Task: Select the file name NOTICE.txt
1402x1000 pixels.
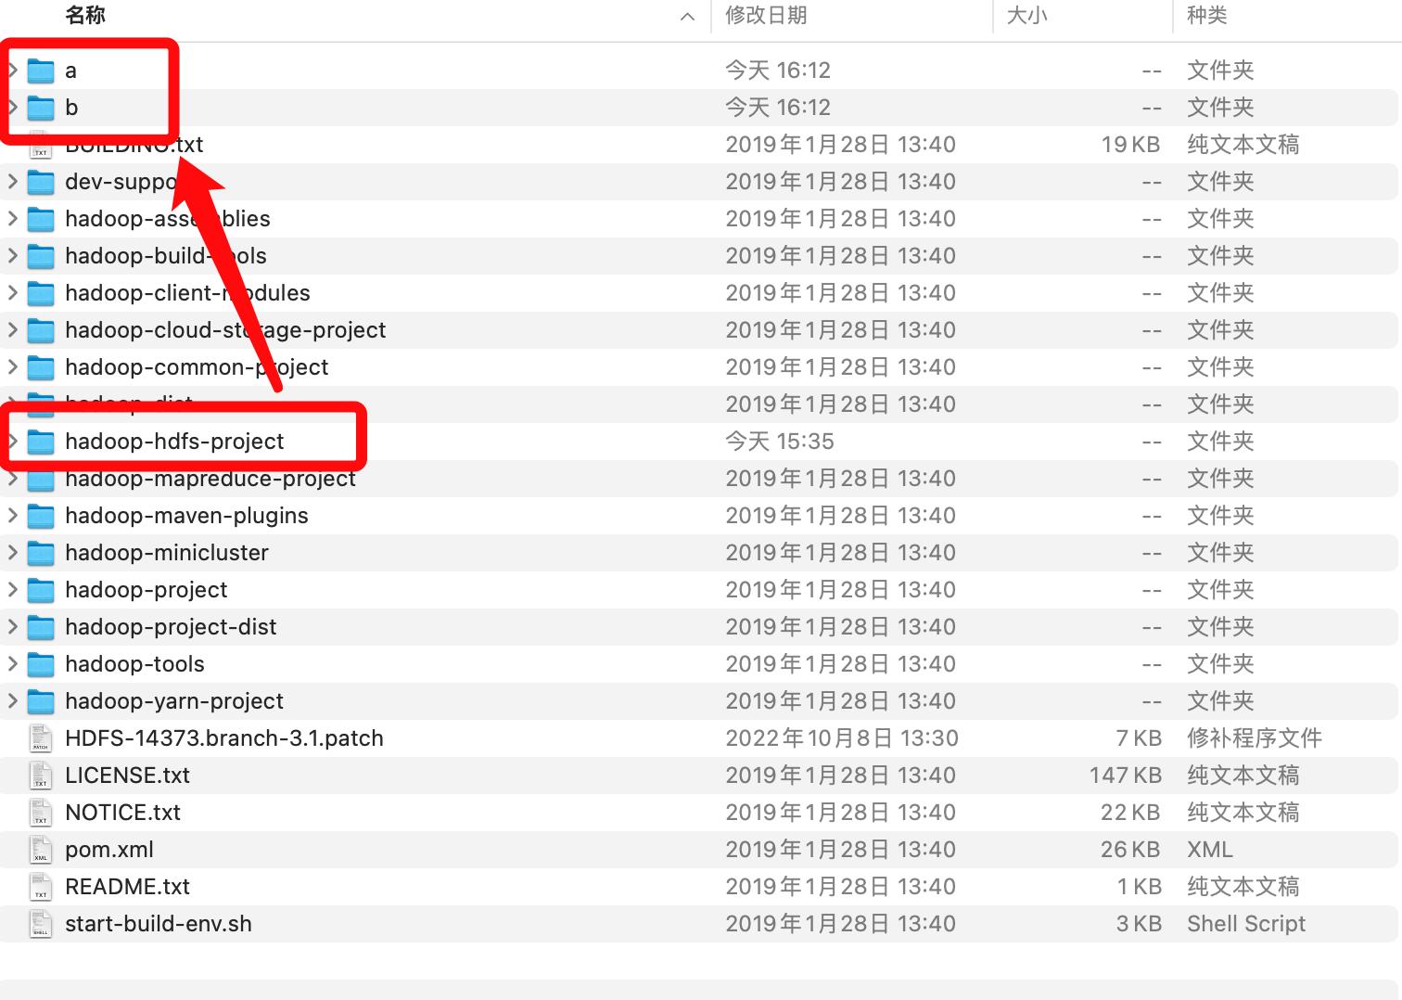Action: (x=122, y=813)
